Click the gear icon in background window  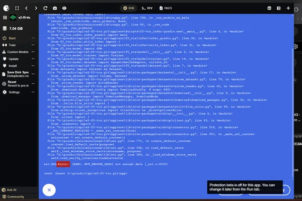point(296,46)
